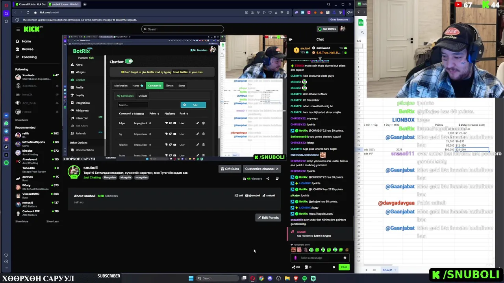This screenshot has height=283, width=504.
Task: Go to Home in Kick sidebar
Action: point(26,41)
